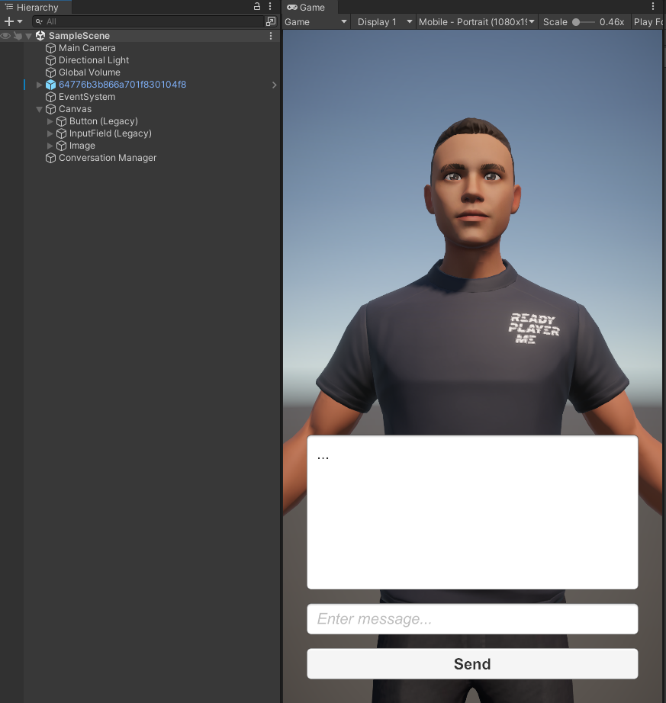This screenshot has height=703, width=666.
Task: Open the Game view's kebab menu
Action: pyautogui.click(x=655, y=7)
